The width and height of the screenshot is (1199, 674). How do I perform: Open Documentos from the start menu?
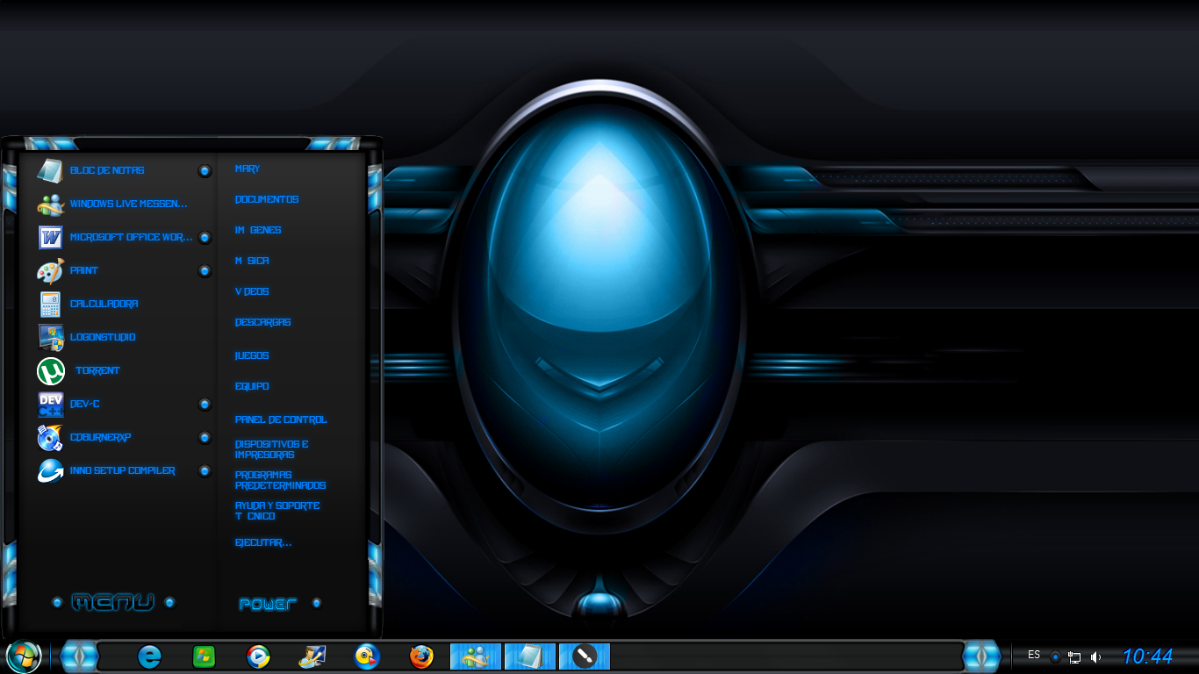pyautogui.click(x=266, y=199)
